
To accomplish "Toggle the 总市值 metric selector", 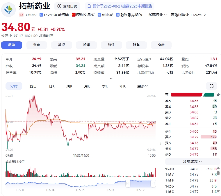I will (x=144, y=59).
